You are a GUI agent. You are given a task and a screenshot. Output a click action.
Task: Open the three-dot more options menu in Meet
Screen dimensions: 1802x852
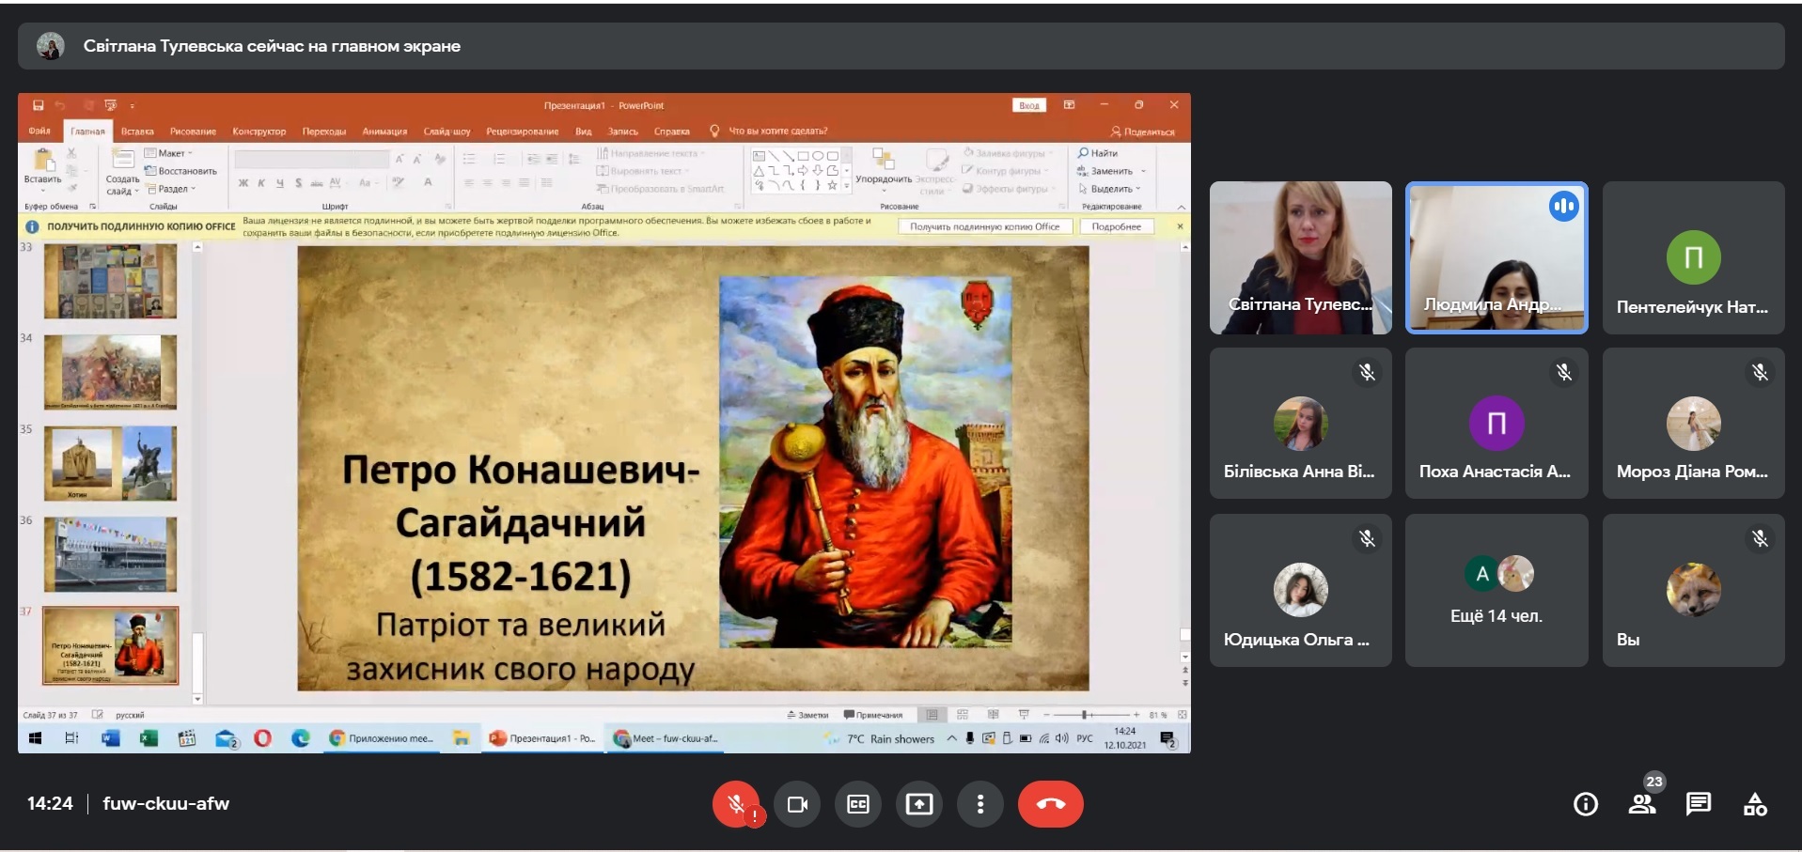(x=980, y=804)
